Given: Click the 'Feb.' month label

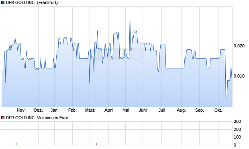Looking at the screenshot, I should [72, 110].
